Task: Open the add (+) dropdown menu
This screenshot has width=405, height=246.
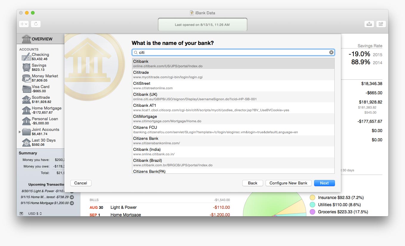Action: [24, 24]
